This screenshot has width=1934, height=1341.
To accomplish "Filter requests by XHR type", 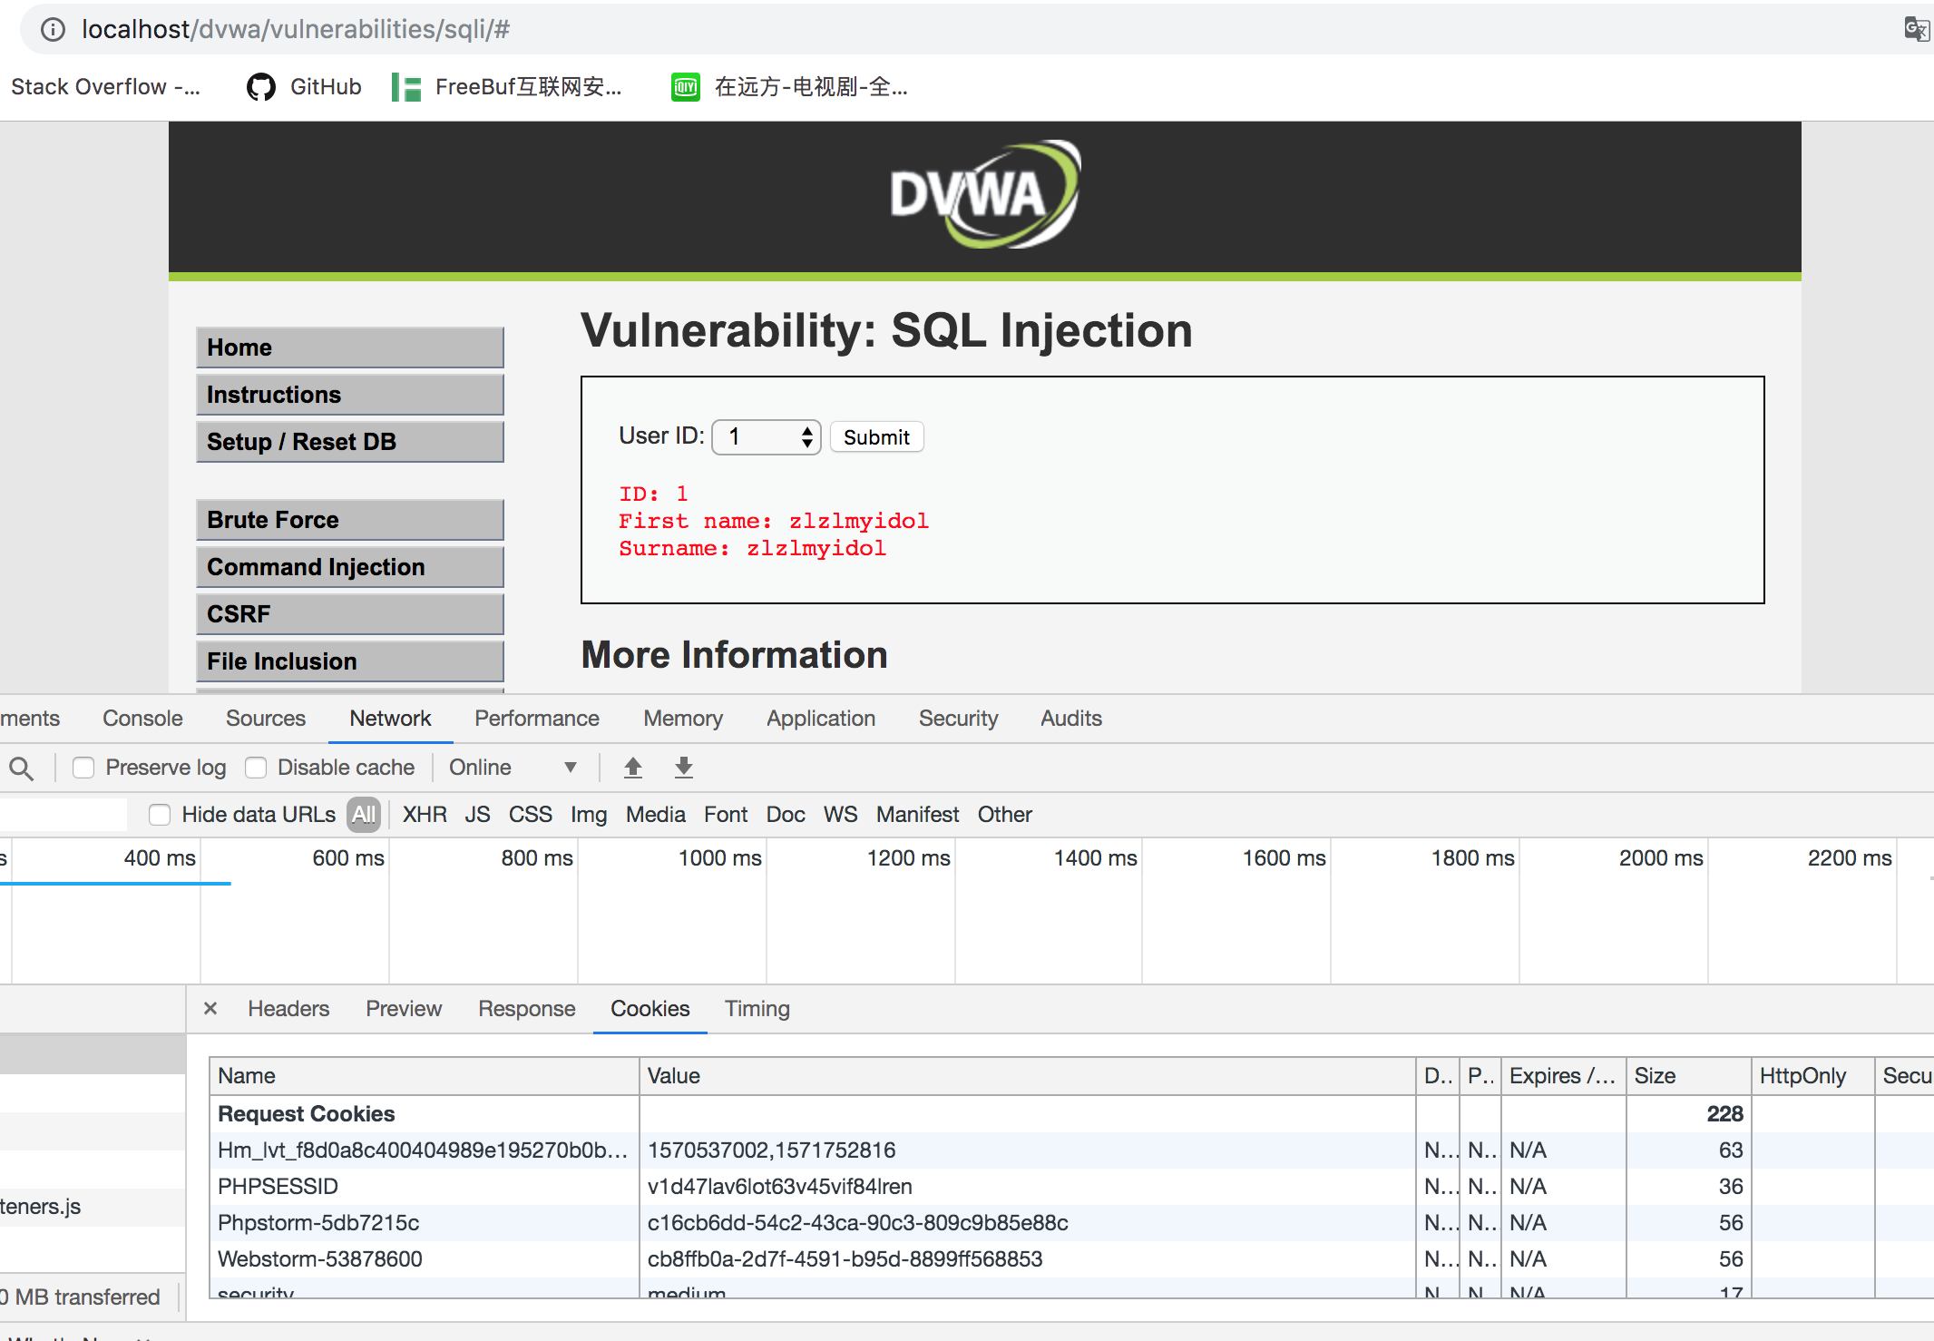I will [425, 815].
